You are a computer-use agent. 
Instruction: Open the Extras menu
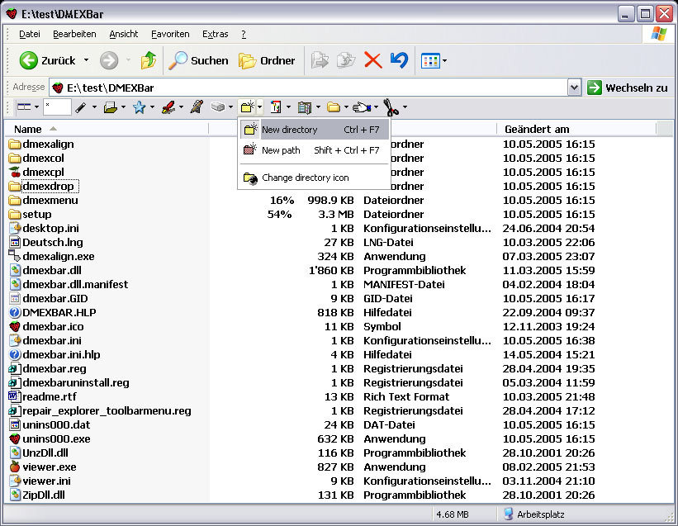[215, 34]
